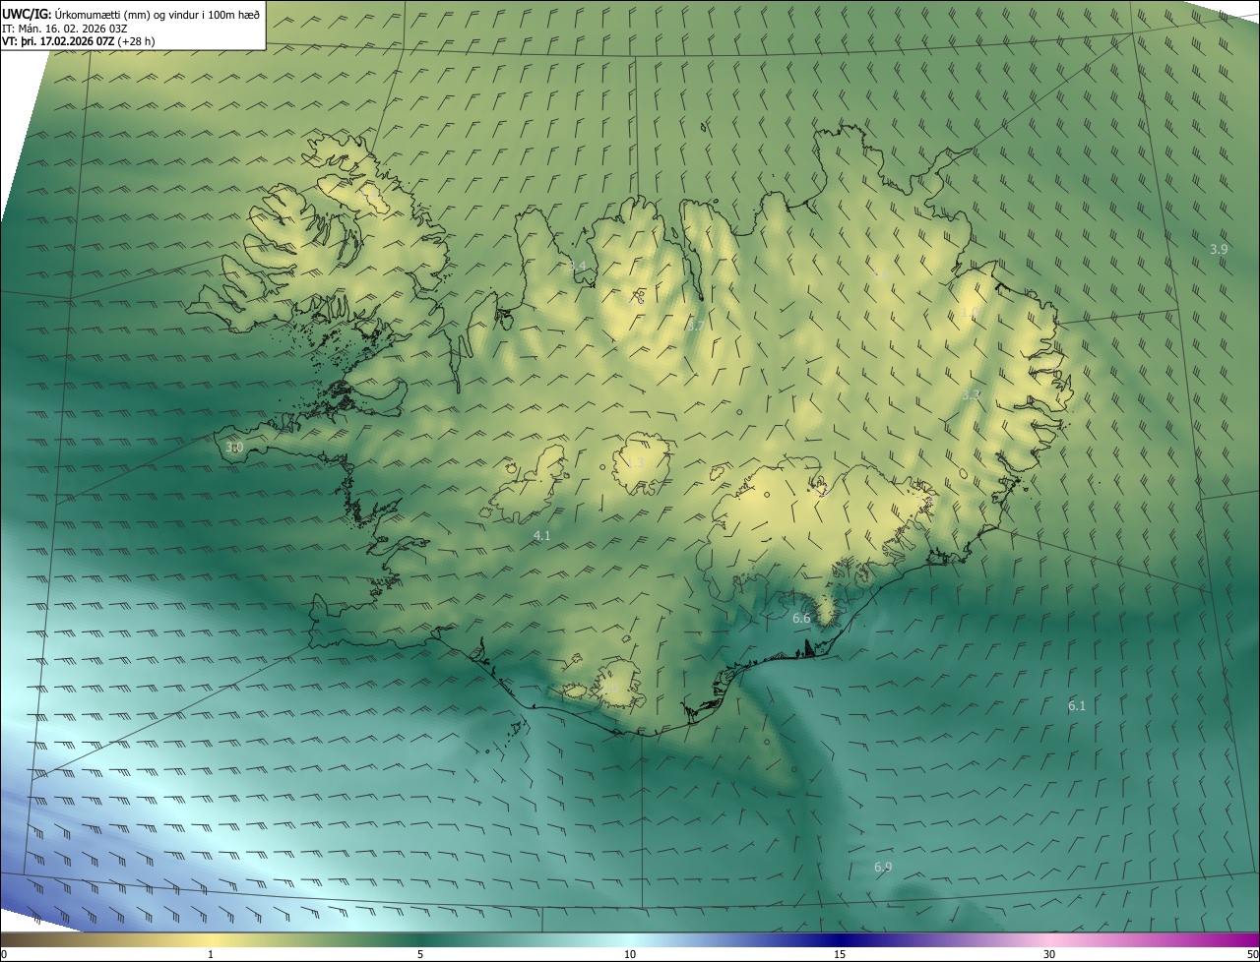
Task: Click the color scale tick label 0
Action: (x=4, y=955)
